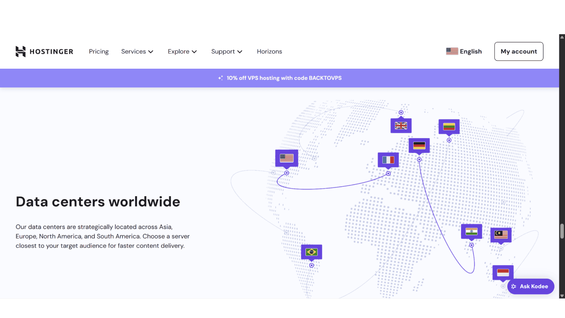Viewport: 565px width, 318px height.
Task: Click the US flag language icon
Action: (x=452, y=51)
